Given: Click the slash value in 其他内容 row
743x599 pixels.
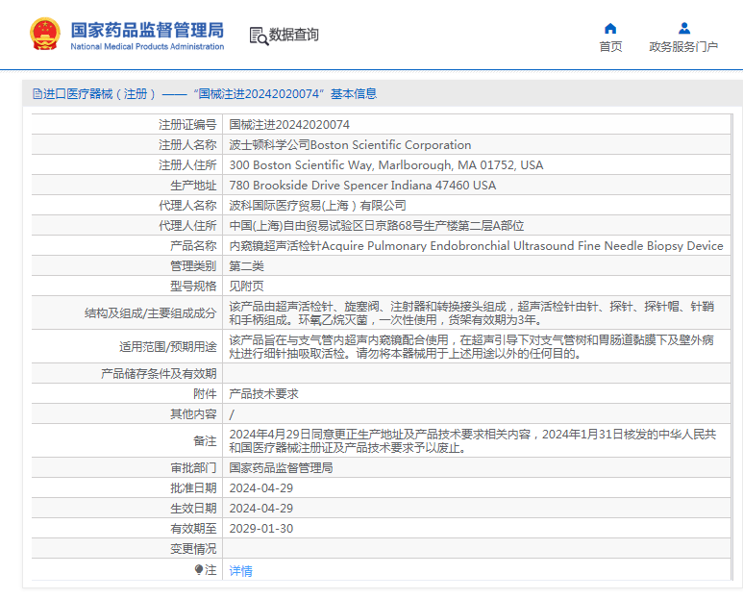Looking at the screenshot, I should (232, 414).
